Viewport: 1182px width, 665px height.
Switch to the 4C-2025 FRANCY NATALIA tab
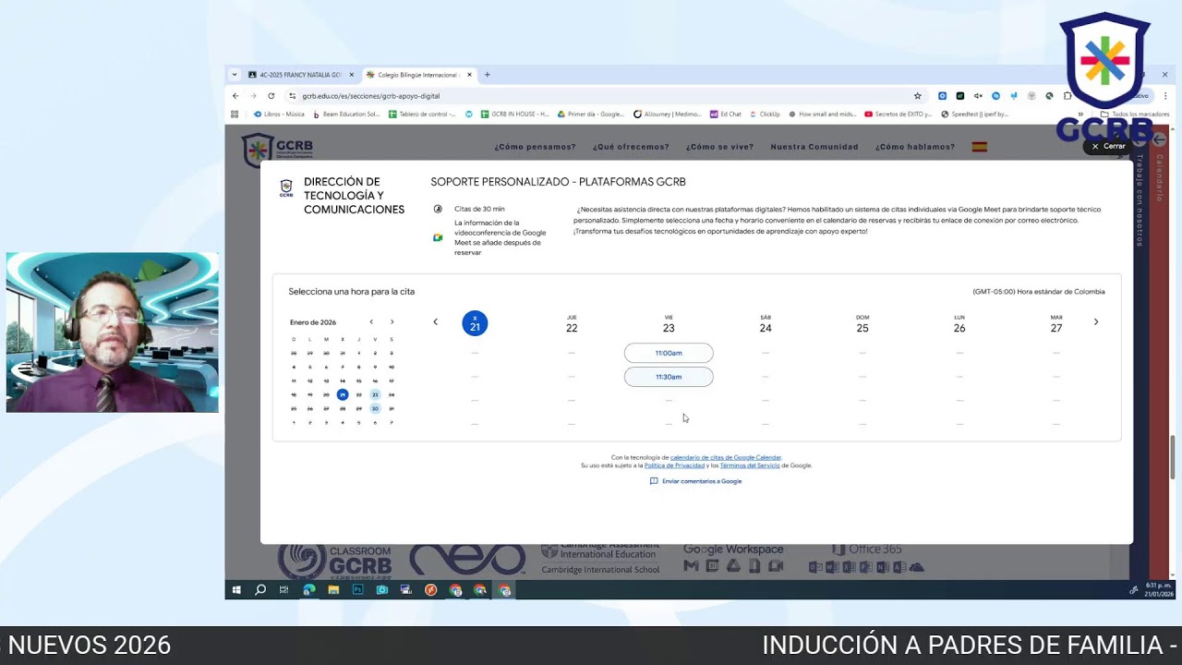pos(300,75)
